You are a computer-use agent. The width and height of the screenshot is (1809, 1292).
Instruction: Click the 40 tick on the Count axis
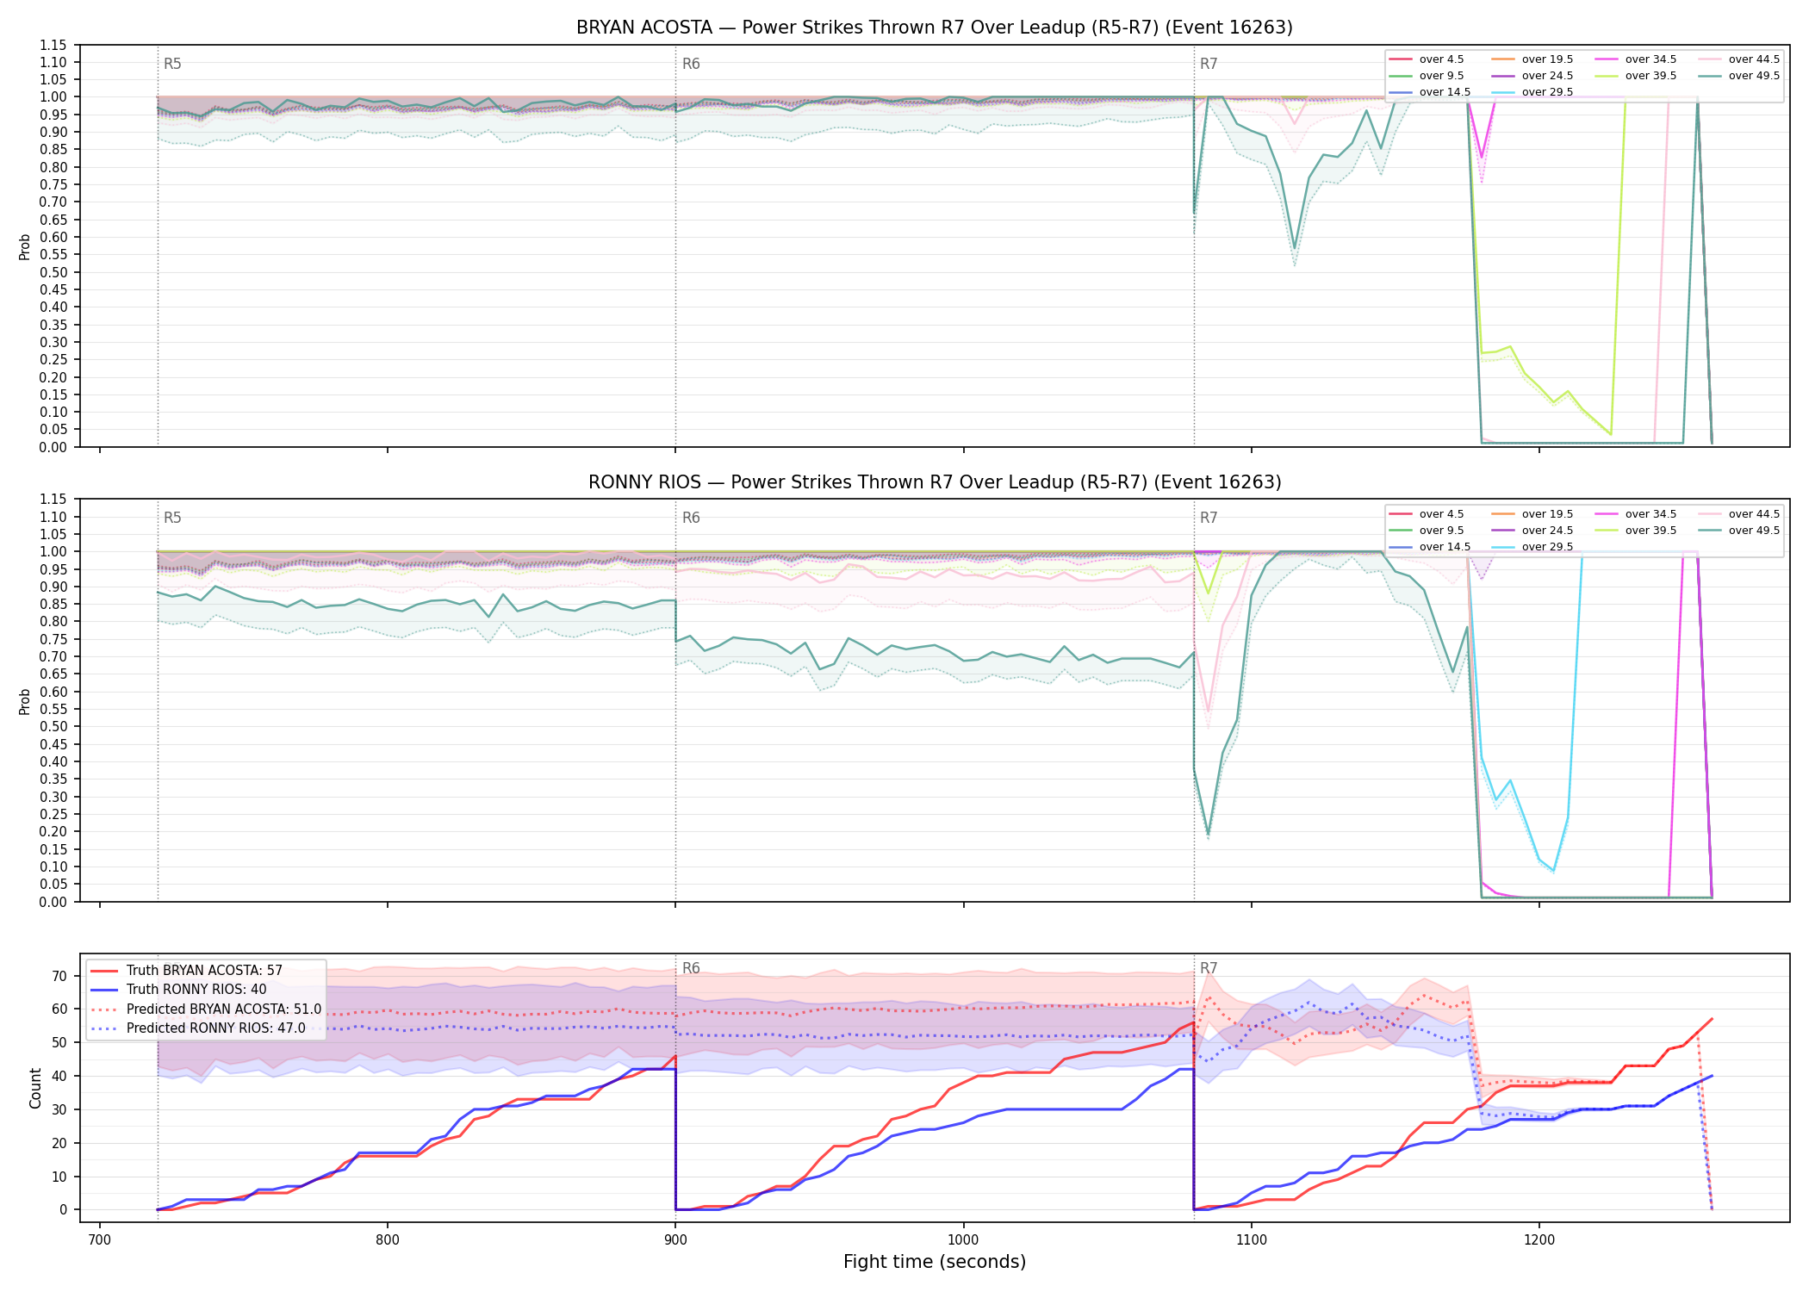[x=59, y=1076]
